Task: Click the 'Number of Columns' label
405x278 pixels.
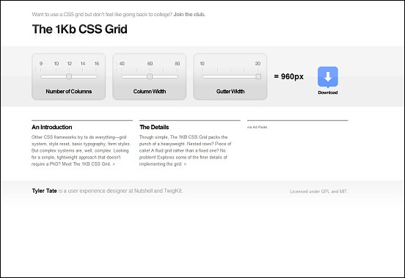Action: point(69,92)
